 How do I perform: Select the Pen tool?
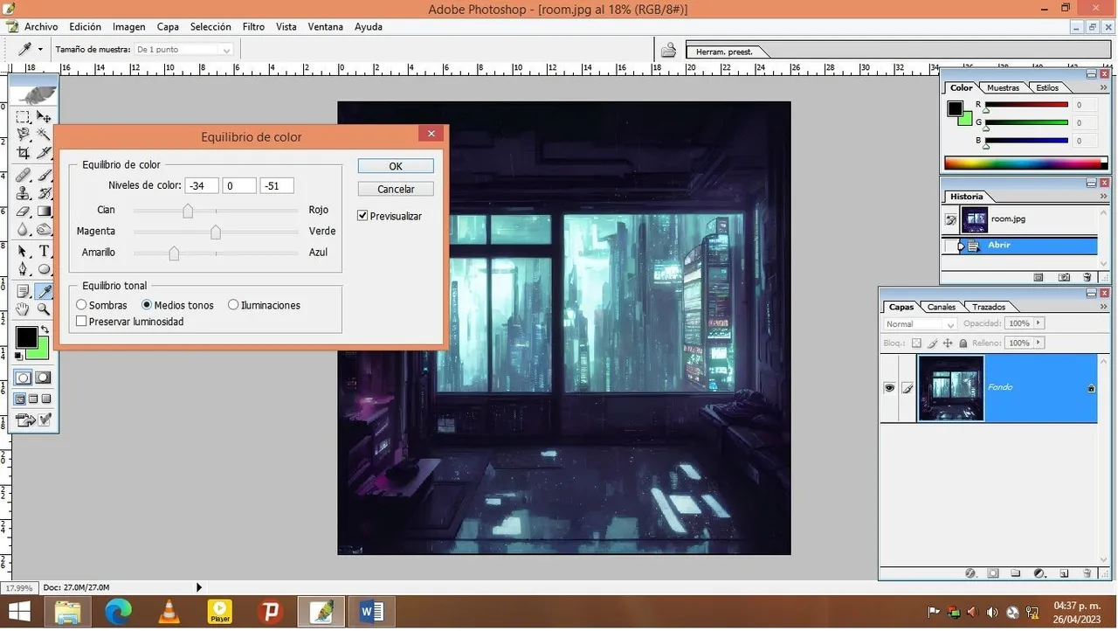tap(24, 269)
